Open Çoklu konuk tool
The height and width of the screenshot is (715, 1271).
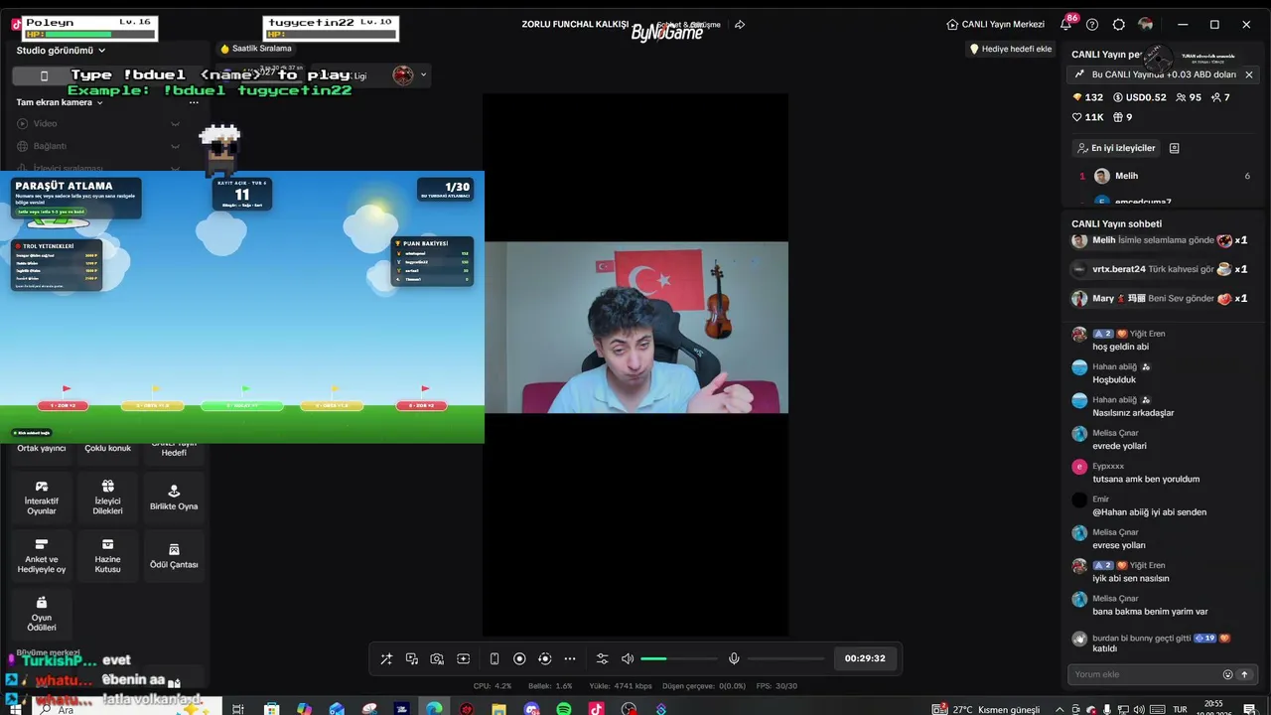click(x=107, y=448)
